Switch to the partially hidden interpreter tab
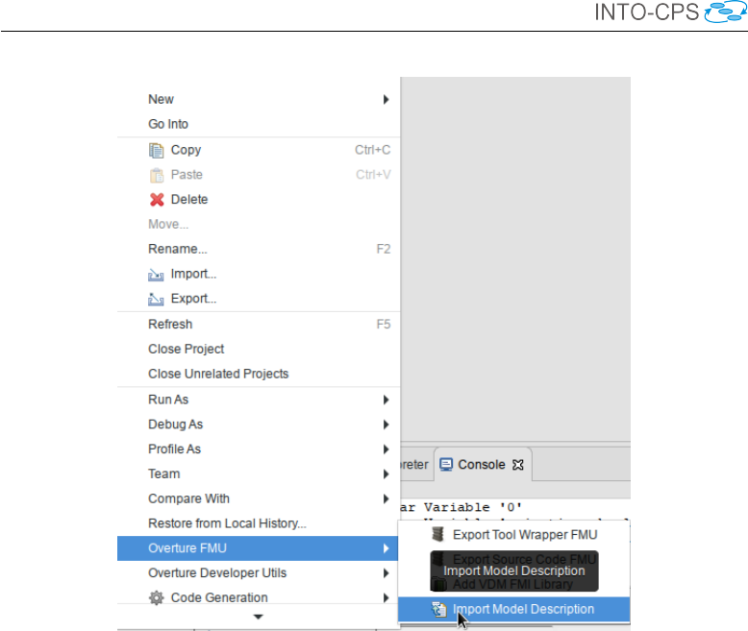 (414, 465)
